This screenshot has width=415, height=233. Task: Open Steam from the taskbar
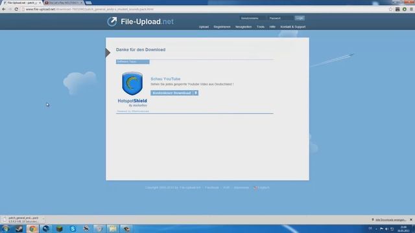click(19, 228)
